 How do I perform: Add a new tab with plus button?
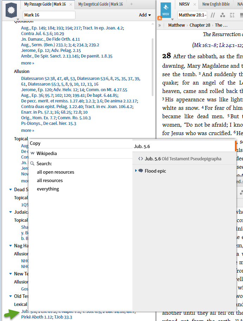(132, 4)
